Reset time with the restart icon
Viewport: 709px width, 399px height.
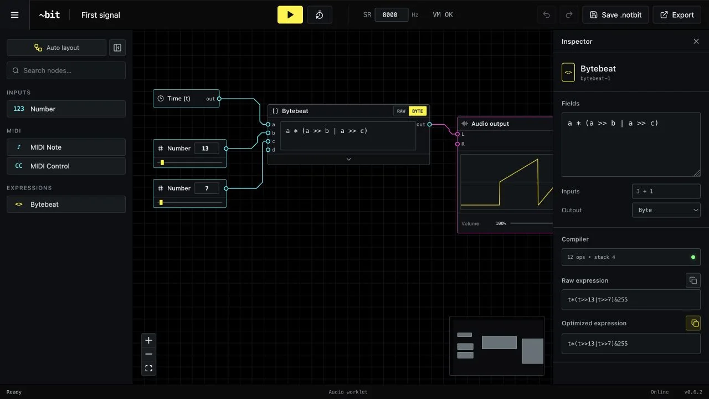click(320, 15)
